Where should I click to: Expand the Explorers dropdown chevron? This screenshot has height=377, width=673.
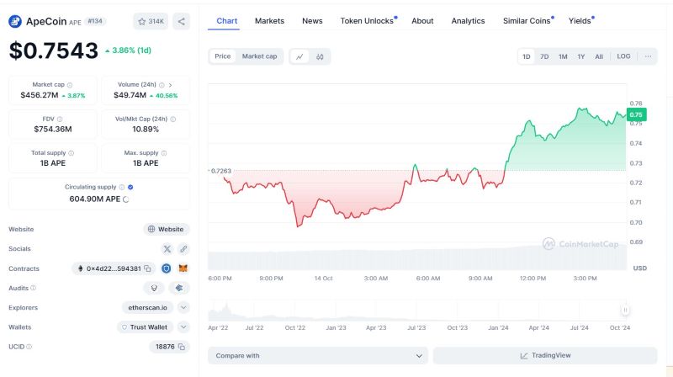point(183,307)
